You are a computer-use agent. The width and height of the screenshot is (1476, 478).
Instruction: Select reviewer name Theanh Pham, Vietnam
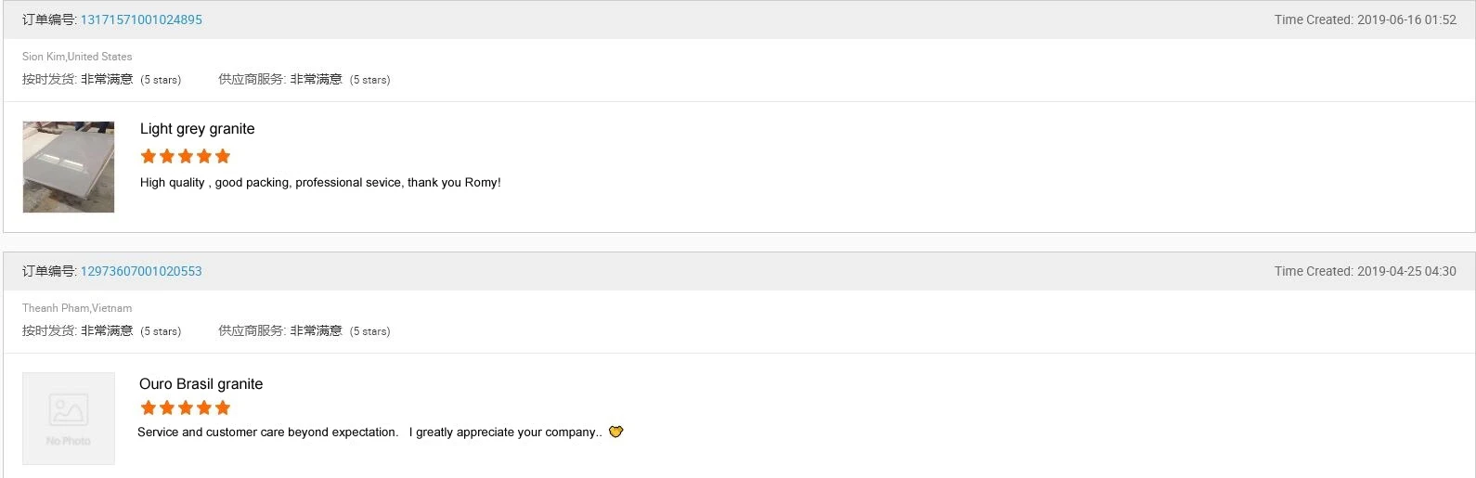click(77, 308)
